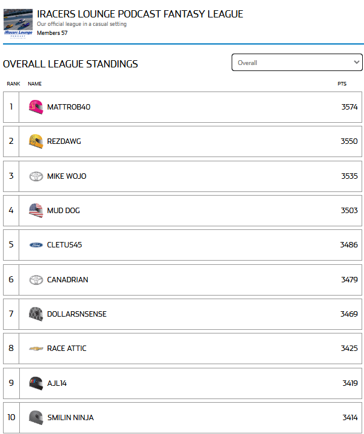Select the MIKE WOJO standings row
This screenshot has width=364, height=434.
coord(182,176)
